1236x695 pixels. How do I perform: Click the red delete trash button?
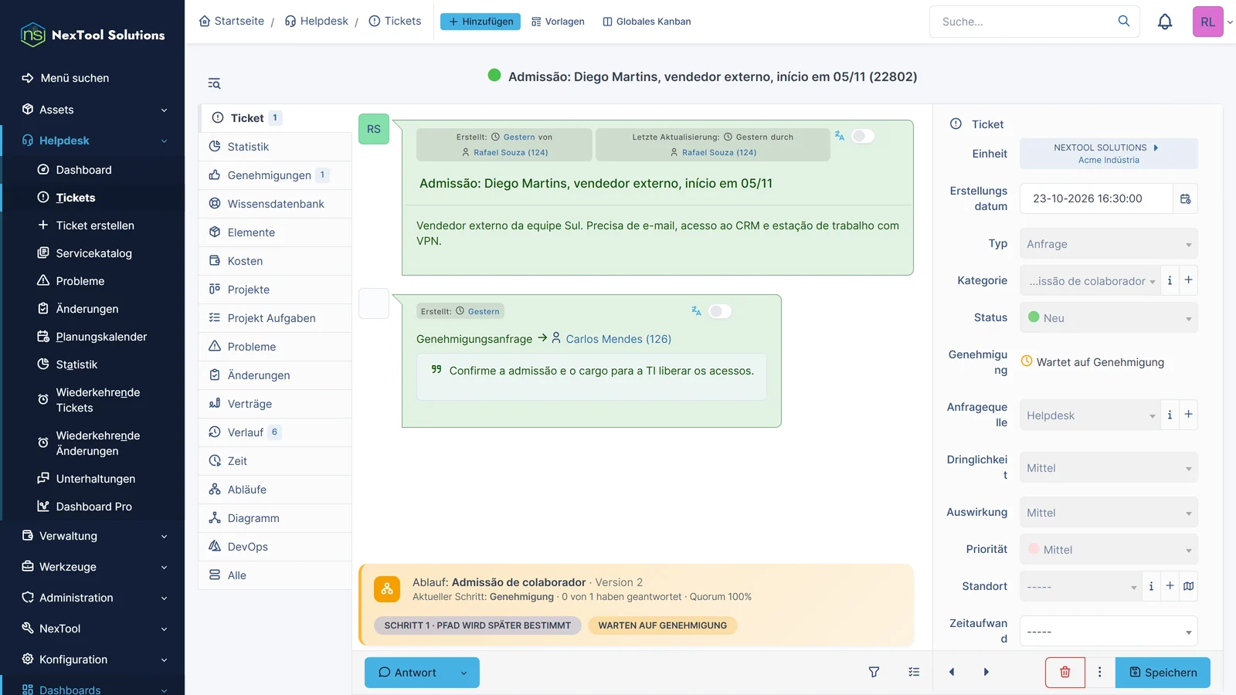[x=1065, y=673]
